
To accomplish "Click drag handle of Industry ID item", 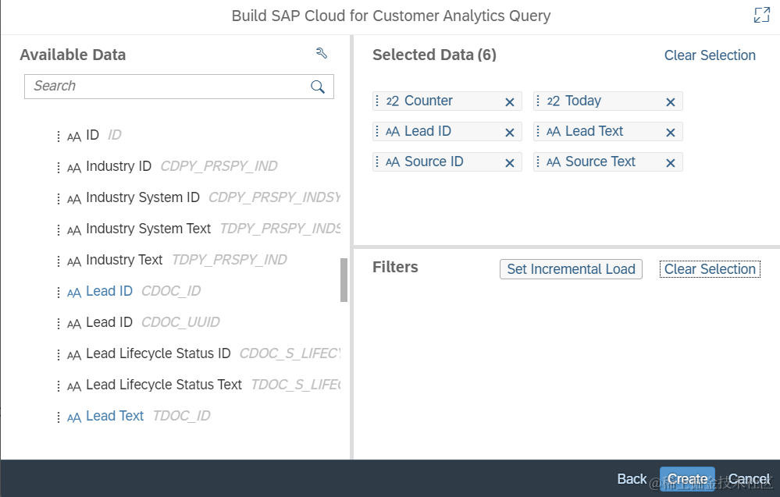I will (58, 167).
